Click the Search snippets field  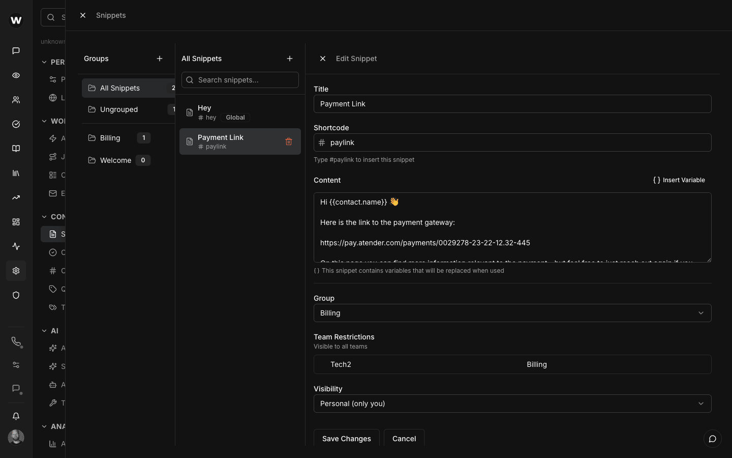pyautogui.click(x=240, y=80)
